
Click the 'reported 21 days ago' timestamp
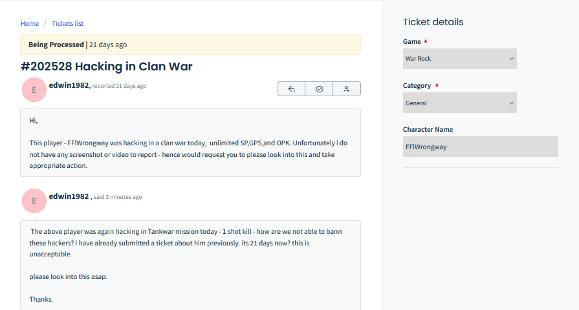(119, 86)
